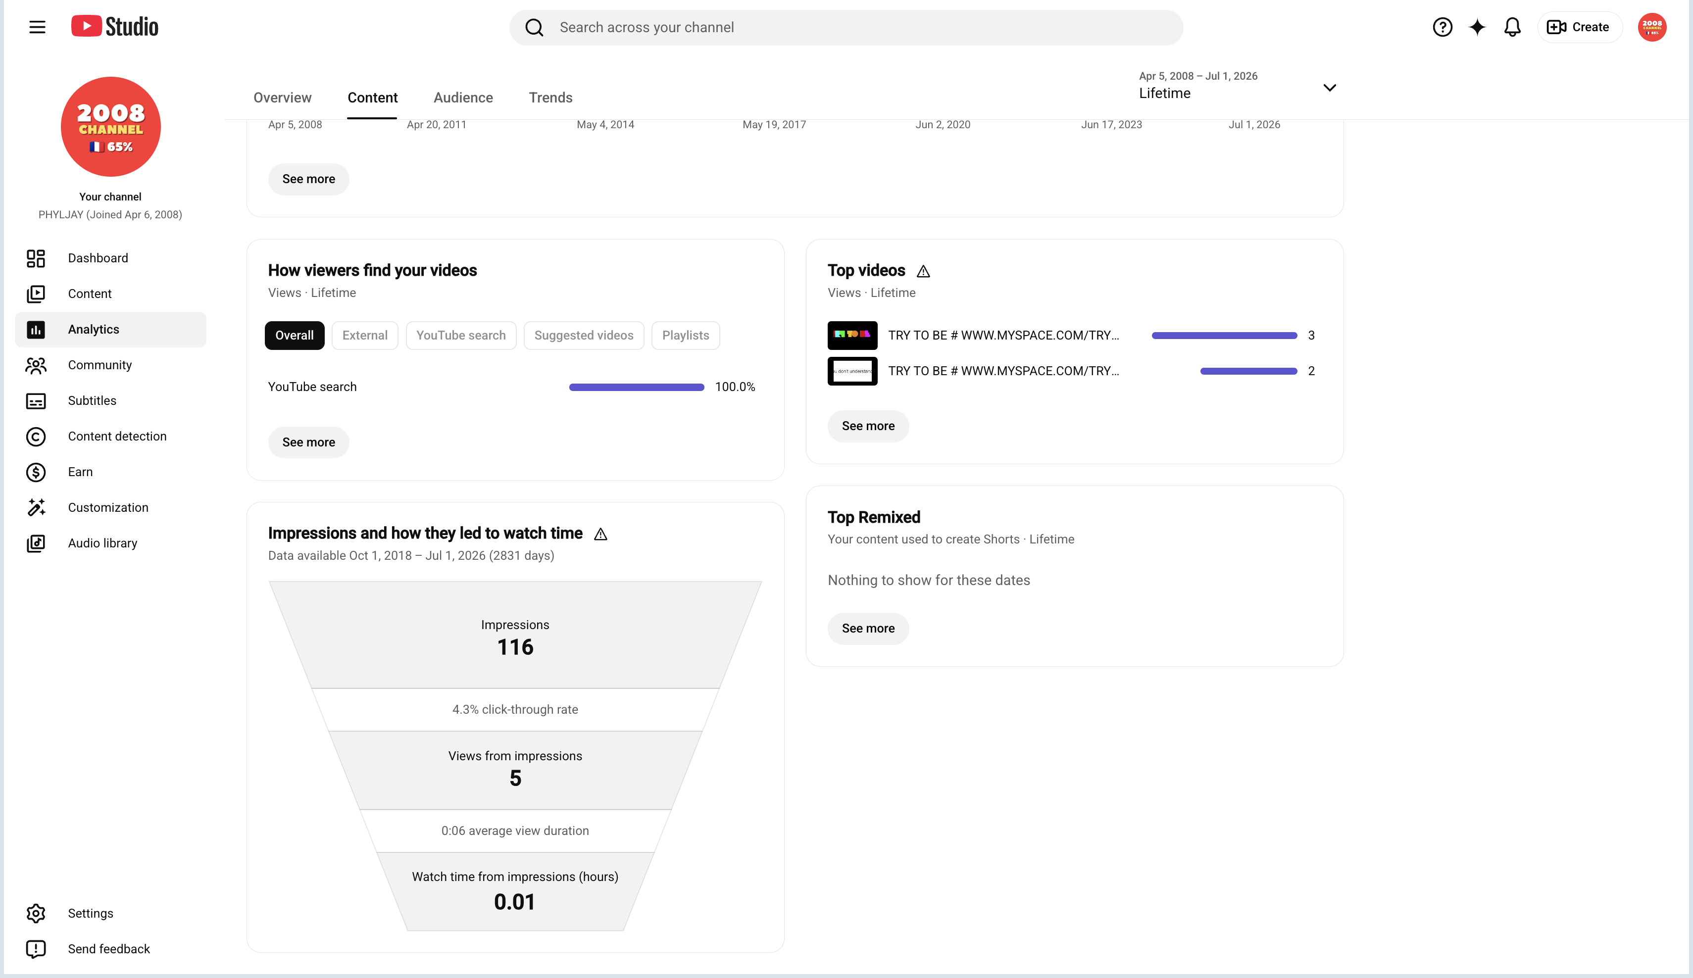Open the top video title with 3 views
The height and width of the screenshot is (978, 1693).
click(1003, 335)
